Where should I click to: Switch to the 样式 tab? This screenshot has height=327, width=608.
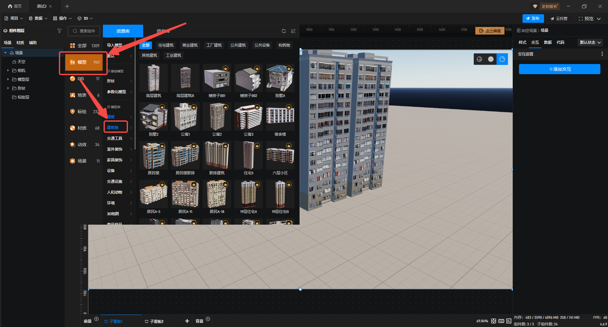tap(522, 42)
